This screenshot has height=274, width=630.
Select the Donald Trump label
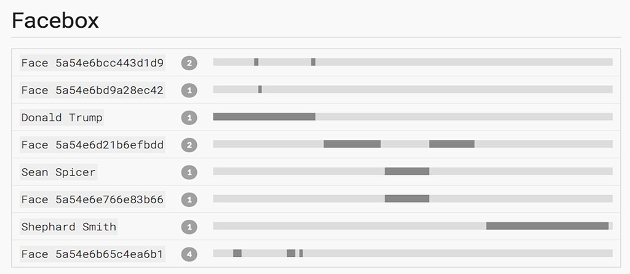[62, 118]
